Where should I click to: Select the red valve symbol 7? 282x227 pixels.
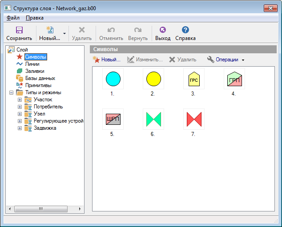click(194, 119)
